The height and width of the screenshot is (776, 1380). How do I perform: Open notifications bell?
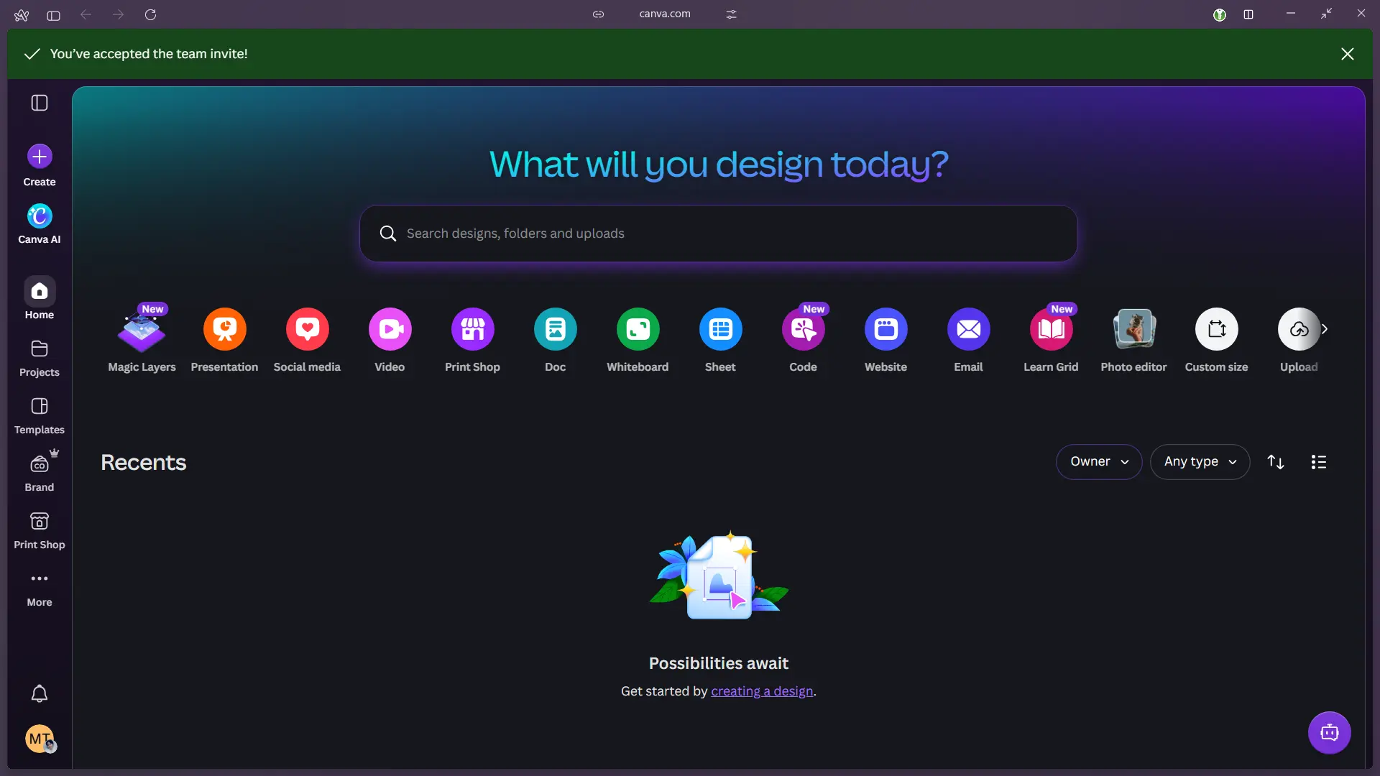tap(40, 693)
